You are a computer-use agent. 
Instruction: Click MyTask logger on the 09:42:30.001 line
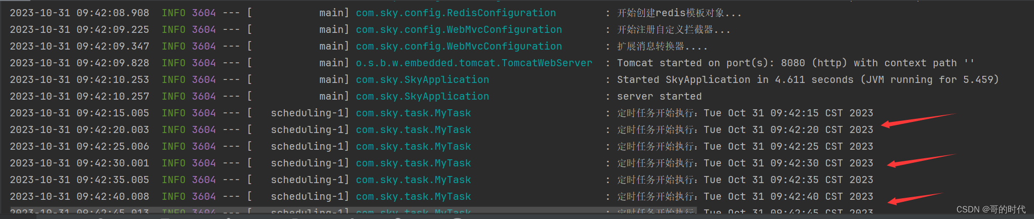(413, 163)
